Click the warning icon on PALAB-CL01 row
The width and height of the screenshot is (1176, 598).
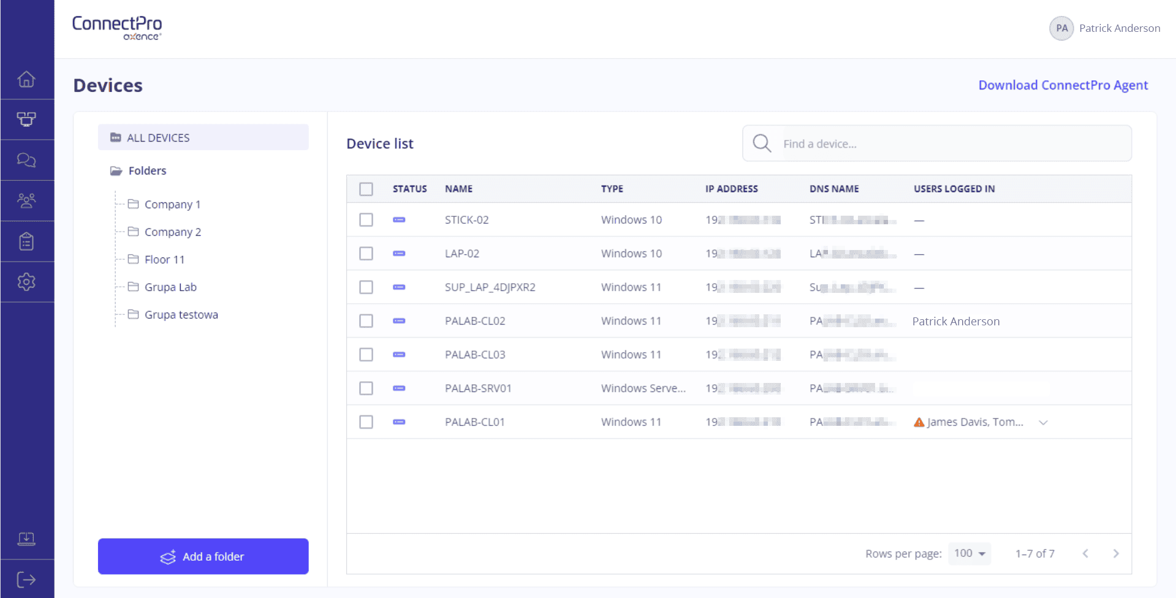919,422
